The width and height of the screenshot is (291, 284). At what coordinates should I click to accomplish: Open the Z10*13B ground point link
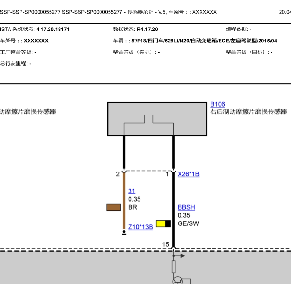coord(140,227)
